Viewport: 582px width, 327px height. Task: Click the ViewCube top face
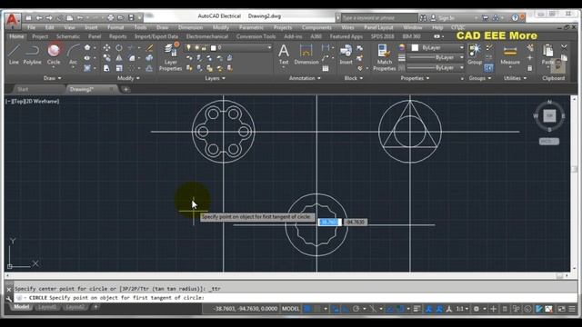coord(549,115)
